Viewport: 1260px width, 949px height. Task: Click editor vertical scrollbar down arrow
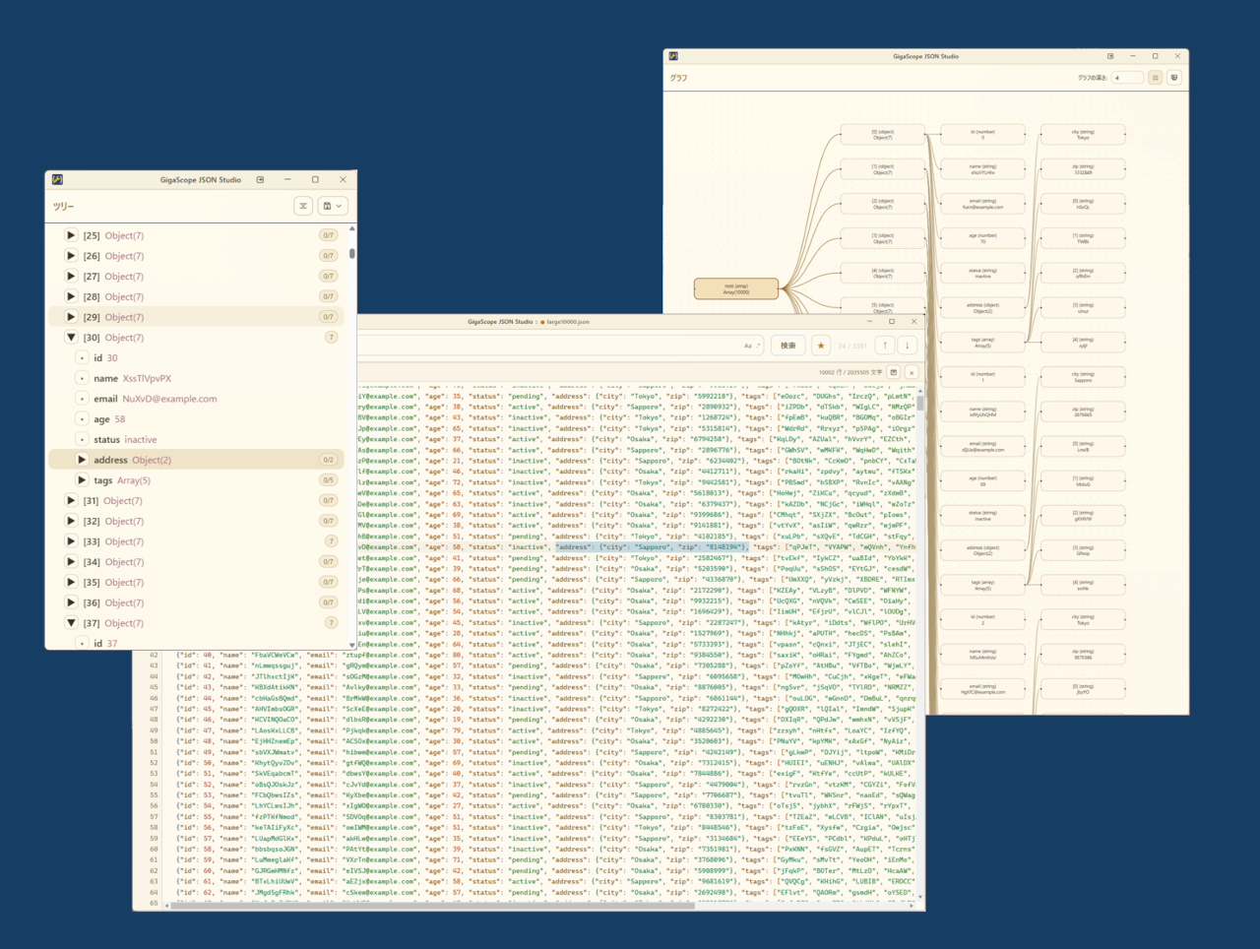[x=920, y=897]
